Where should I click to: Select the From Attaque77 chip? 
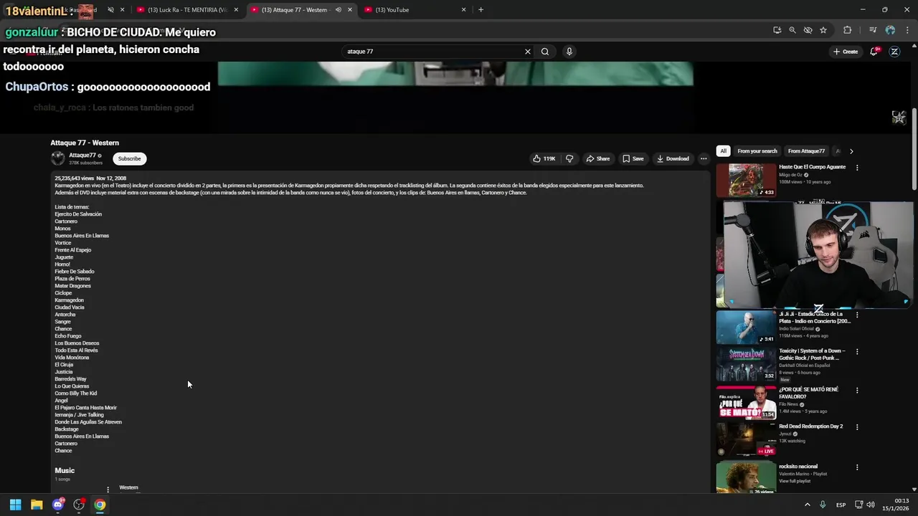806,151
